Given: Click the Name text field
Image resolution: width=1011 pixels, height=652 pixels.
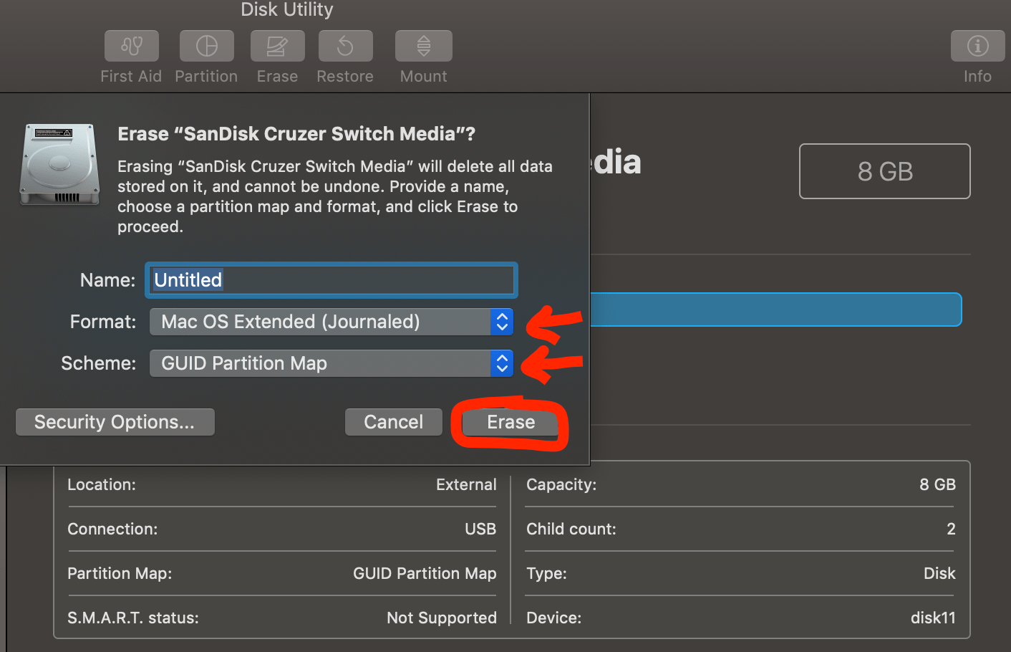Looking at the screenshot, I should (331, 279).
